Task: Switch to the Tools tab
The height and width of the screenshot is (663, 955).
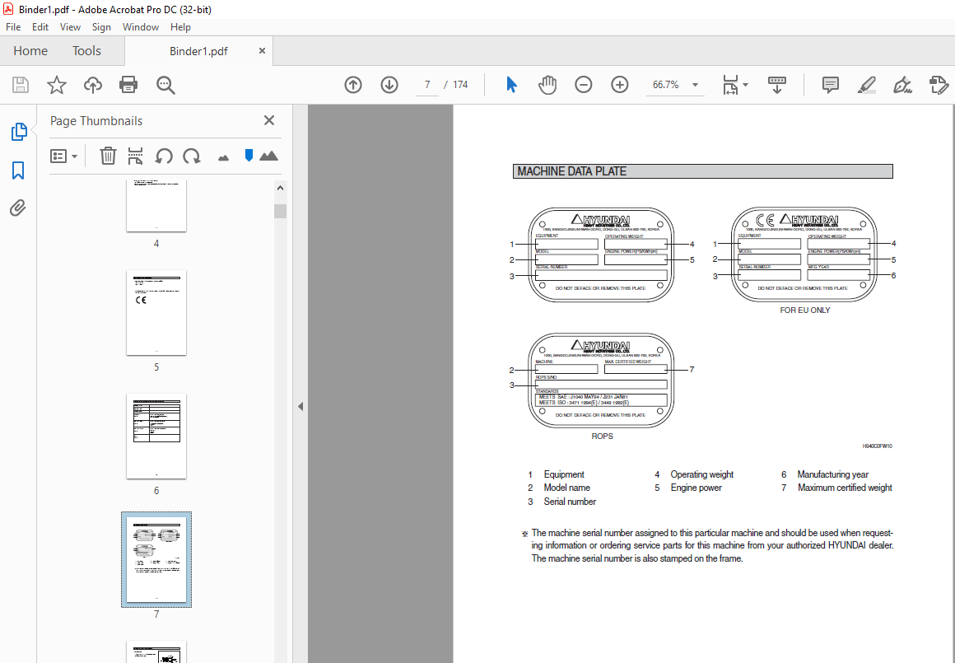Action: (x=86, y=50)
